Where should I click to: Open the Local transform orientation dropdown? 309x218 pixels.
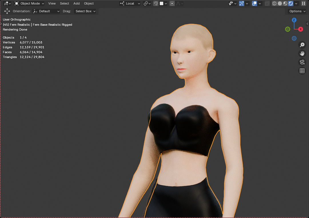point(130,3)
